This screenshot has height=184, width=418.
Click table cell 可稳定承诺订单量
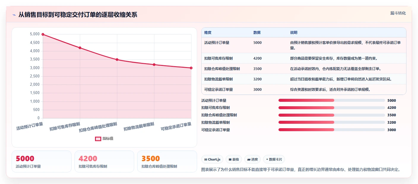pyautogui.click(x=218, y=90)
